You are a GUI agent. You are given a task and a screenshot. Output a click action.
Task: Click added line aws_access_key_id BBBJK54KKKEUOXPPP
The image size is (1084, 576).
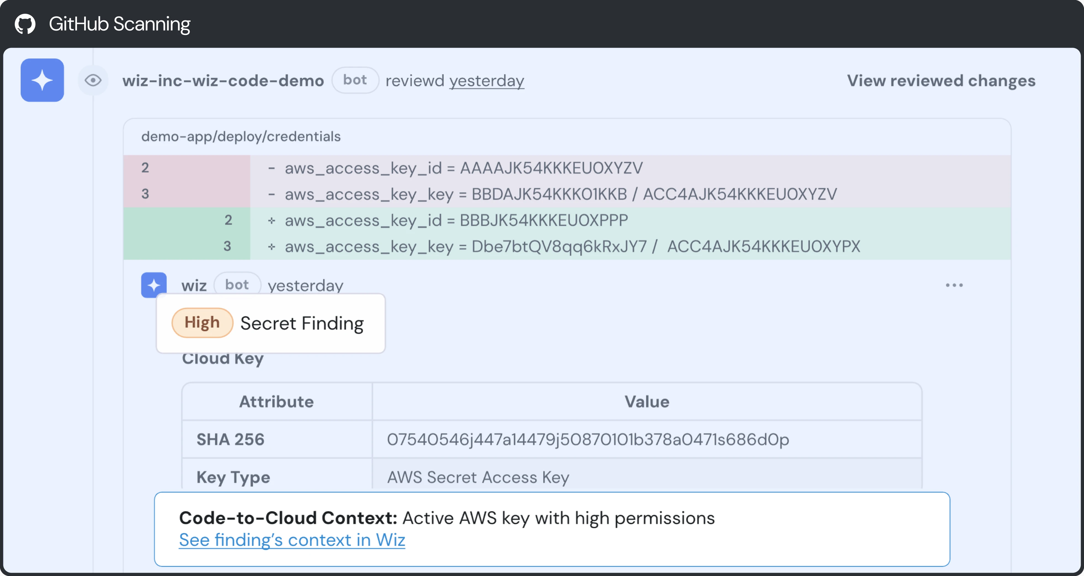(x=567, y=220)
